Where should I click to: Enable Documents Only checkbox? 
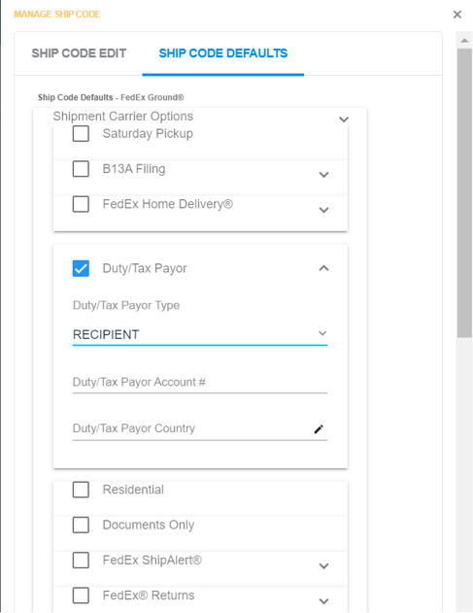81,525
